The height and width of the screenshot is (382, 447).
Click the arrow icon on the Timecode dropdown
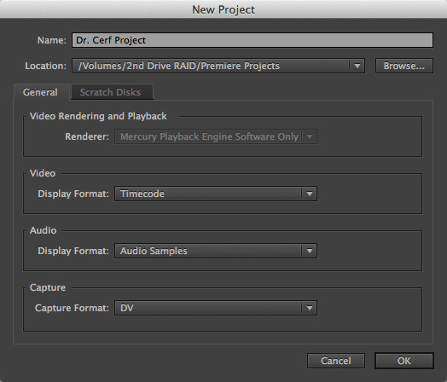point(310,194)
